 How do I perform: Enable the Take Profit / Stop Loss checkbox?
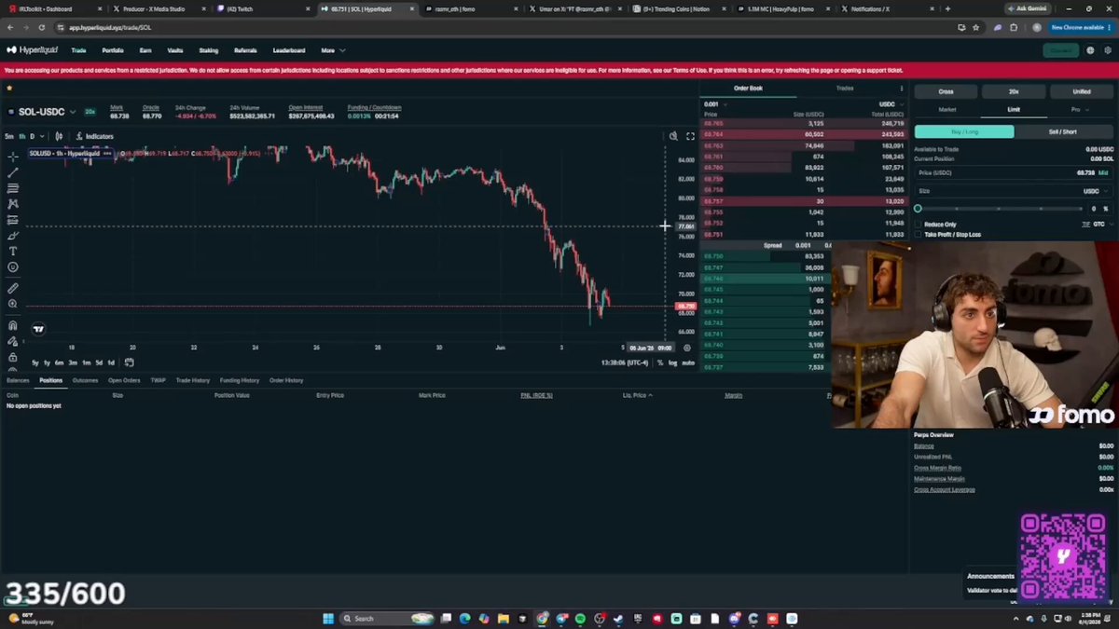point(919,235)
